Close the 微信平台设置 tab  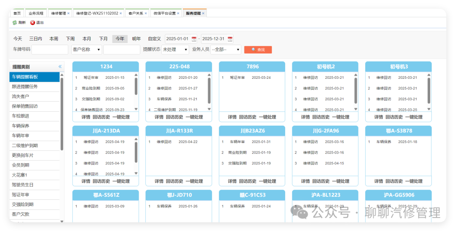(178, 13)
